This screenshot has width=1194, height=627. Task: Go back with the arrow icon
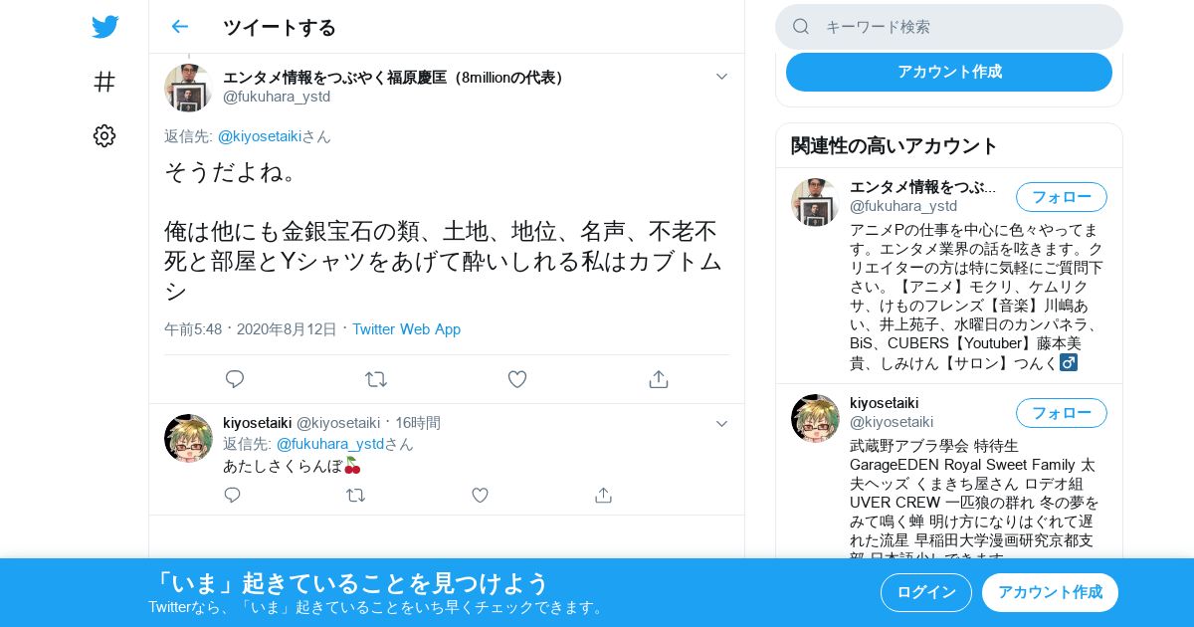click(179, 27)
